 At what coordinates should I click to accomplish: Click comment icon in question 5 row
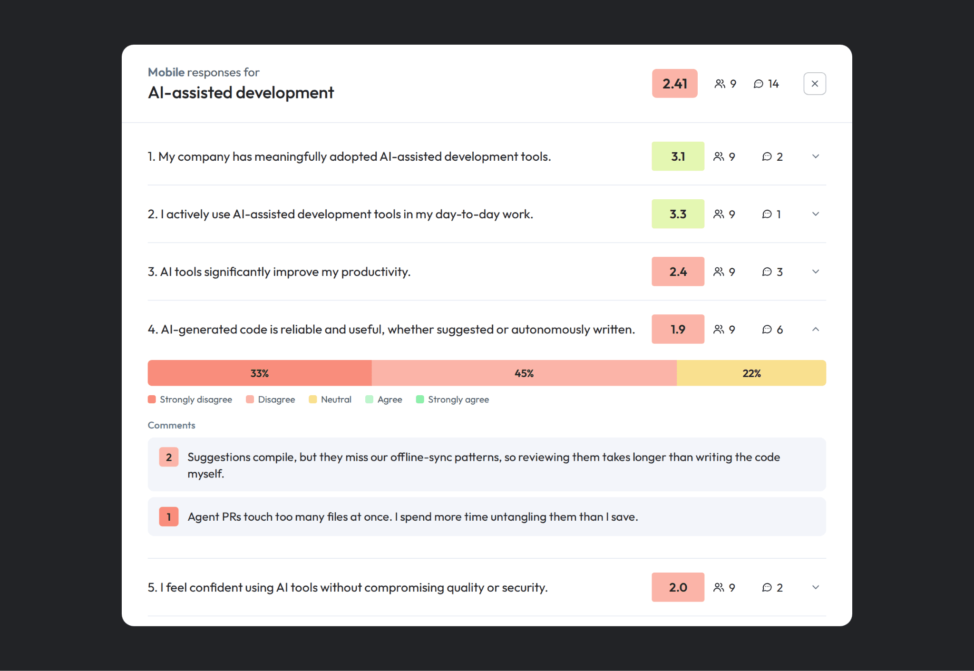click(767, 587)
